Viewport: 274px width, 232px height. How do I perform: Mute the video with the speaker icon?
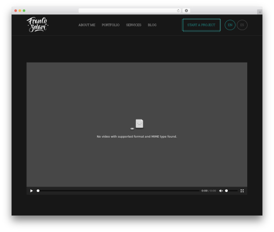(x=221, y=191)
